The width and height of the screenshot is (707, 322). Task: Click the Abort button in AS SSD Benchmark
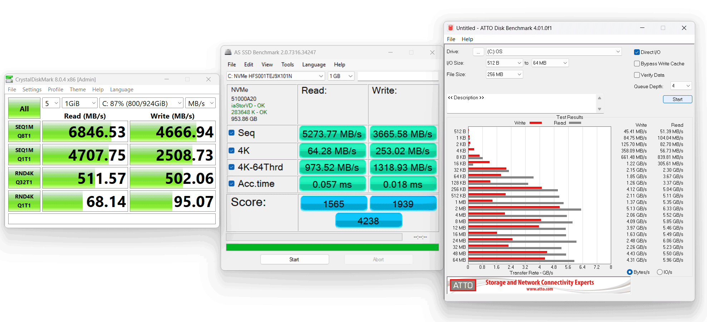[378, 260]
